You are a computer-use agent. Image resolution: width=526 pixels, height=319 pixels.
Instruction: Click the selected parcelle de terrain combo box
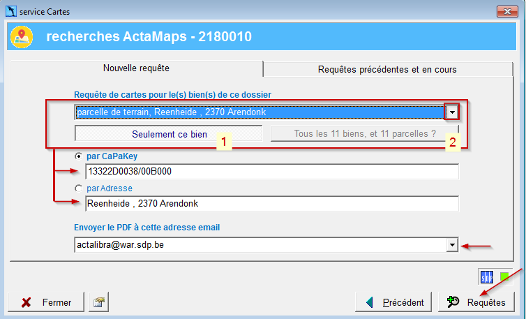[266, 112]
